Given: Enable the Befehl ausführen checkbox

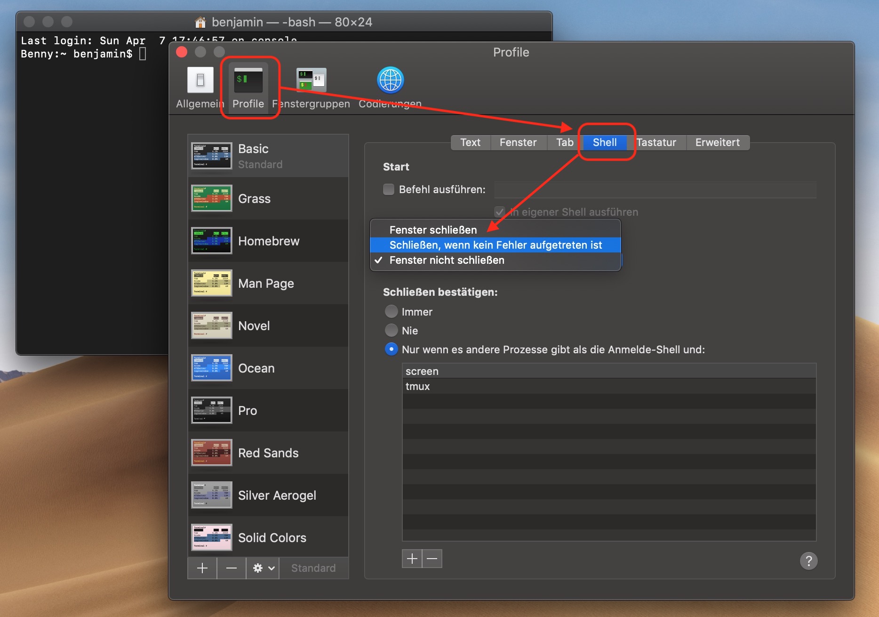Looking at the screenshot, I should [389, 189].
